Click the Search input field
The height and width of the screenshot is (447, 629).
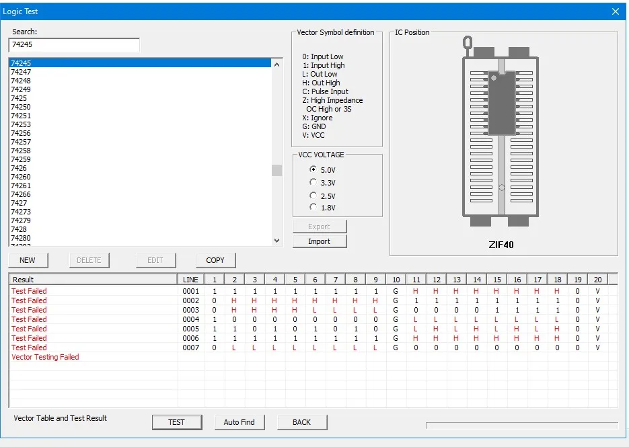click(x=74, y=45)
